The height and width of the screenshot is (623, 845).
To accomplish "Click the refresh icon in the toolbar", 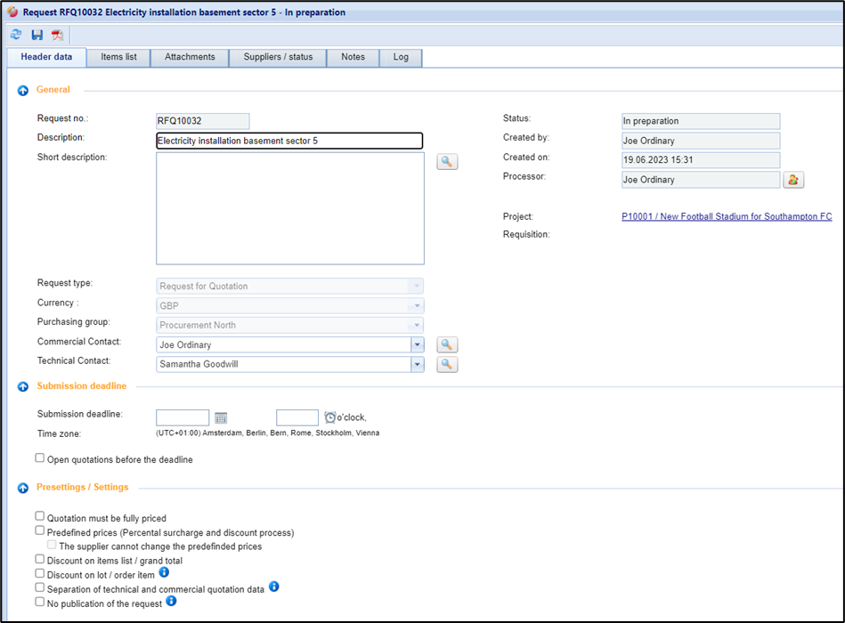I will [16, 35].
